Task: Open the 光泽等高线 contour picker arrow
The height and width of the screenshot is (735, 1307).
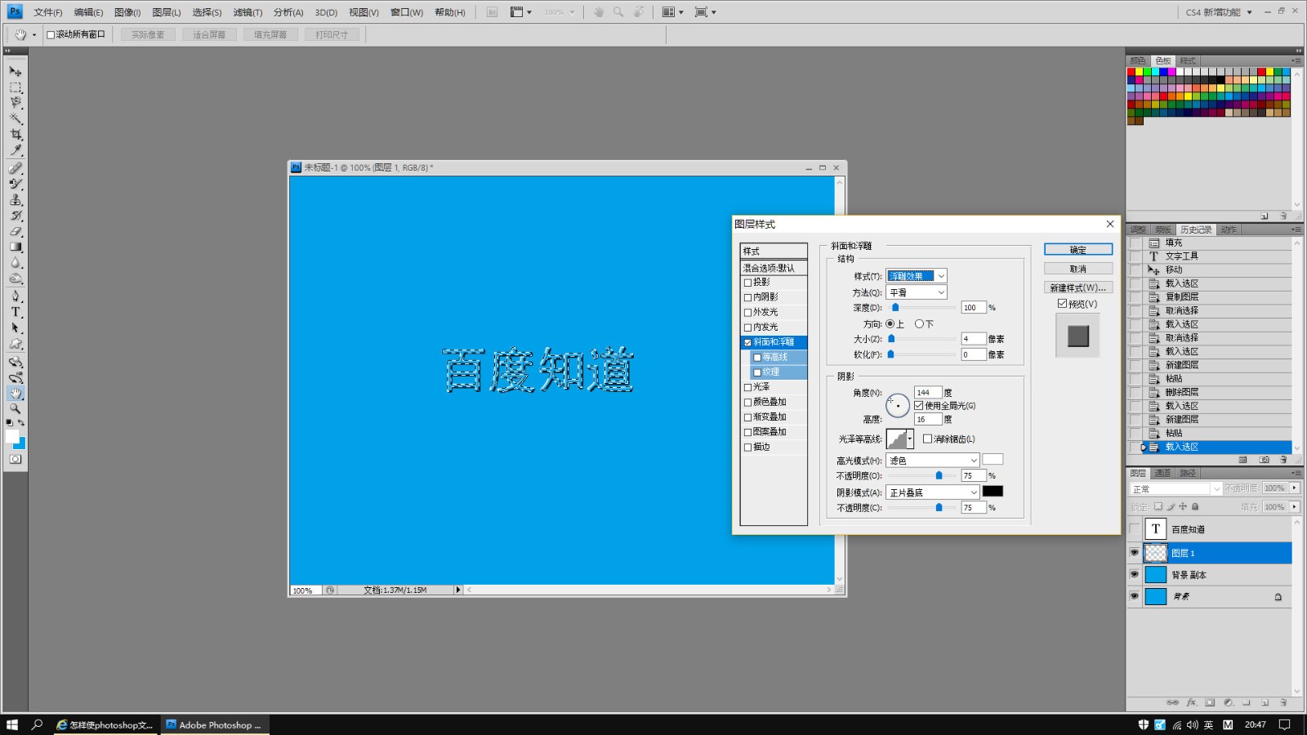Action: (x=910, y=439)
